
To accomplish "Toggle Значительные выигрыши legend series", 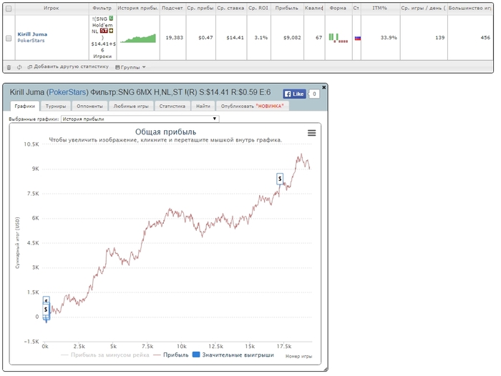I will [x=233, y=355].
